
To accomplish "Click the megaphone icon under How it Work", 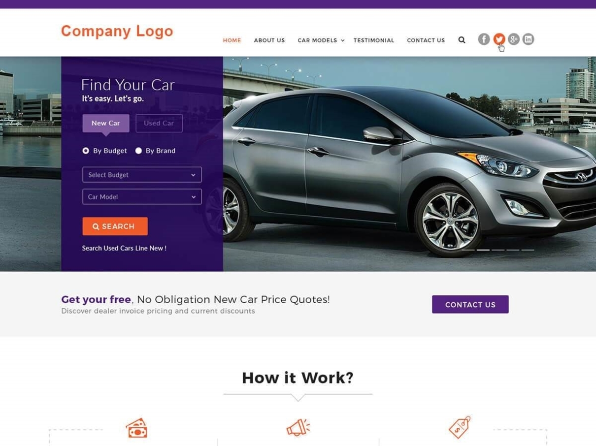I will point(298,428).
